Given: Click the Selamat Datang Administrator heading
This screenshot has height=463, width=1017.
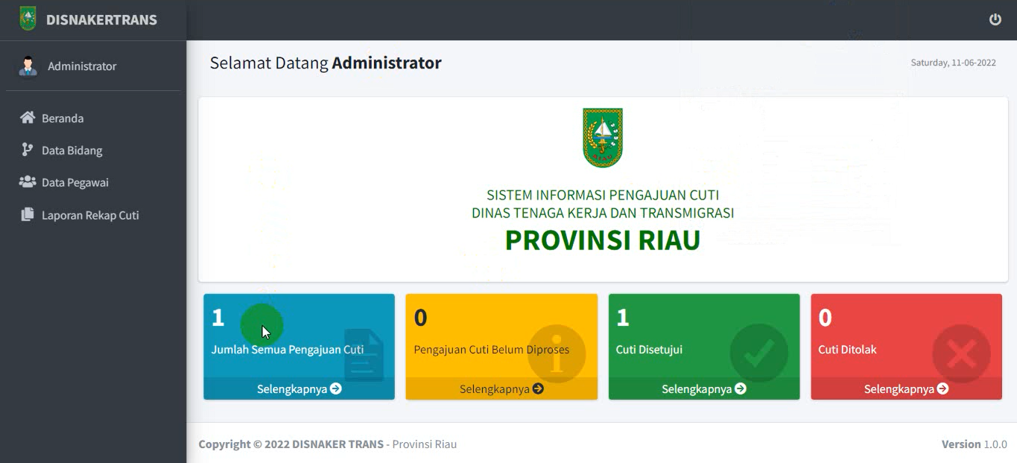Looking at the screenshot, I should point(326,63).
